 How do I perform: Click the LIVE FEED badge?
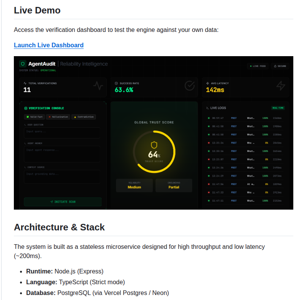point(258,66)
